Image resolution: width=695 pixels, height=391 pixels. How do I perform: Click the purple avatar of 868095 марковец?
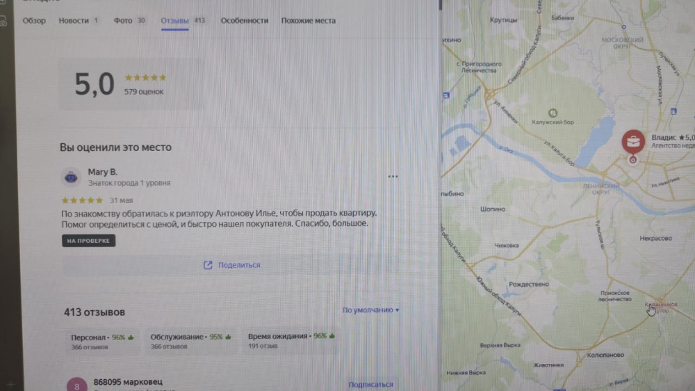tap(76, 385)
